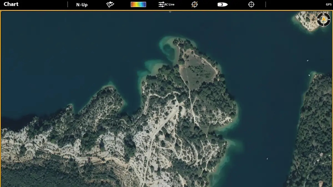Click the AC Live text label

pyautogui.click(x=170, y=4)
